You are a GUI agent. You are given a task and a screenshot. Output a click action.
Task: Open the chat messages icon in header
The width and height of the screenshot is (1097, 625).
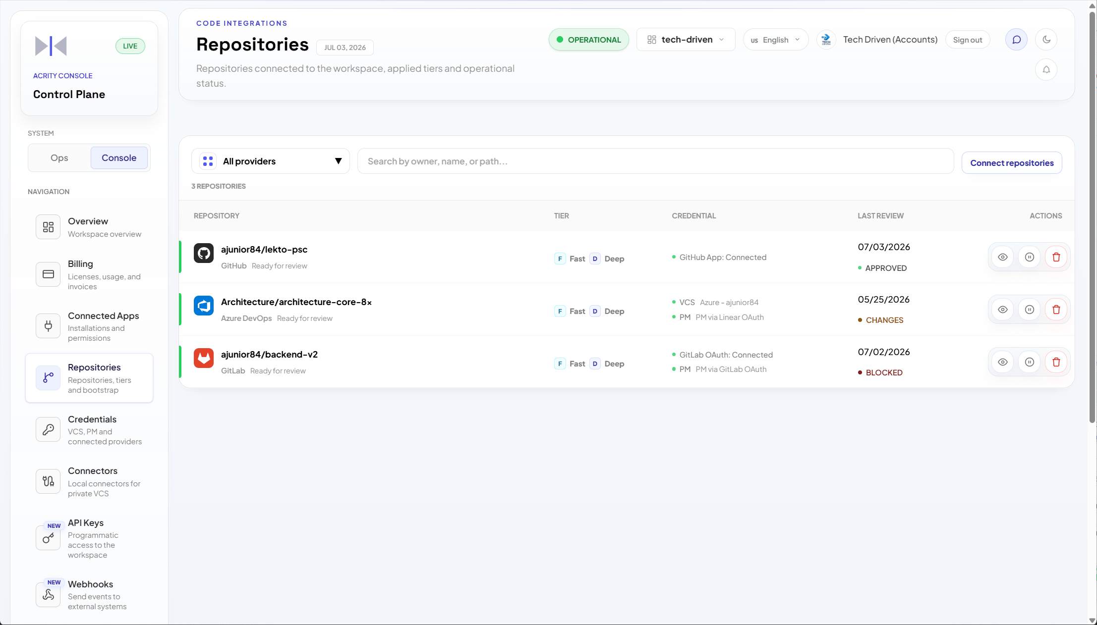tap(1016, 40)
